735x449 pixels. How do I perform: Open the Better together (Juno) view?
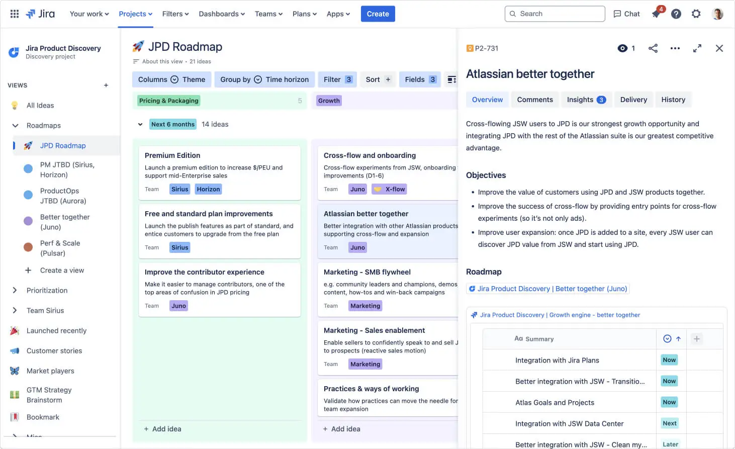tap(65, 222)
